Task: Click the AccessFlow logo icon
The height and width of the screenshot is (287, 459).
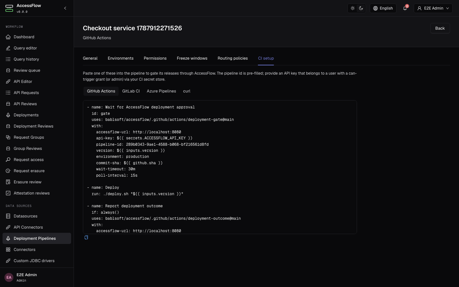Action: pyautogui.click(x=9, y=8)
